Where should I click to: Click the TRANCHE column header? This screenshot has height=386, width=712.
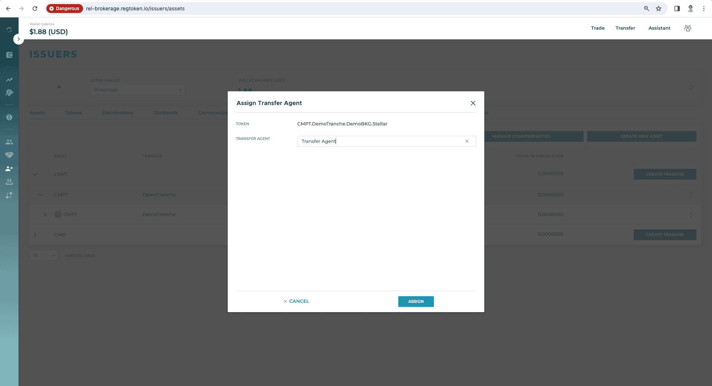coord(152,156)
